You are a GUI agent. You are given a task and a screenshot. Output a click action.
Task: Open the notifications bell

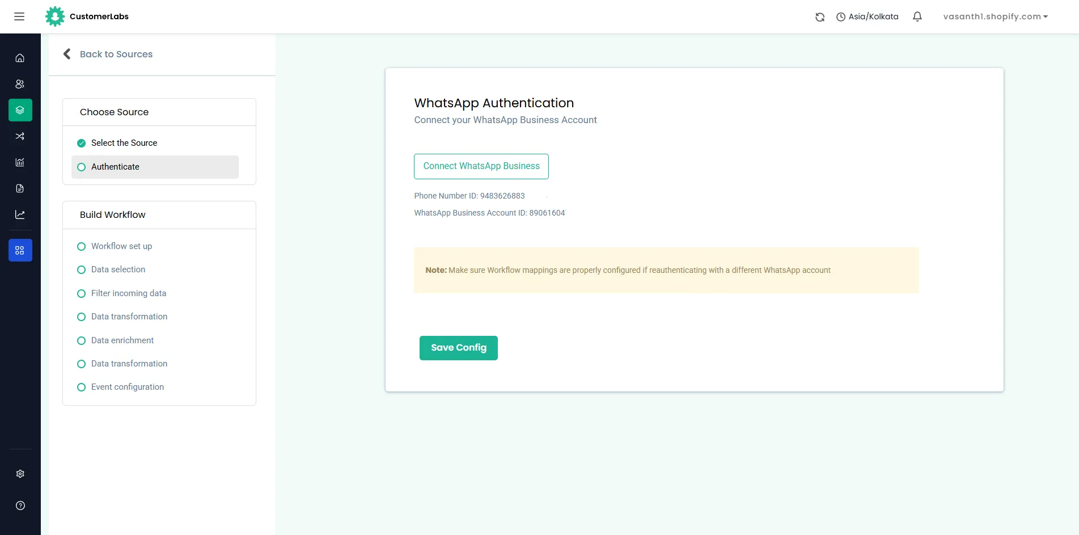917,16
